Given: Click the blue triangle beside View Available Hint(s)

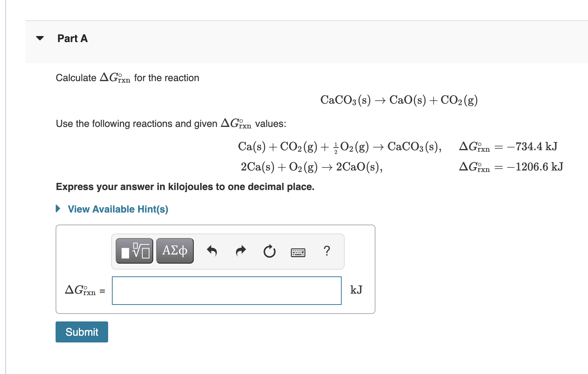Looking at the screenshot, I should coord(58,209).
